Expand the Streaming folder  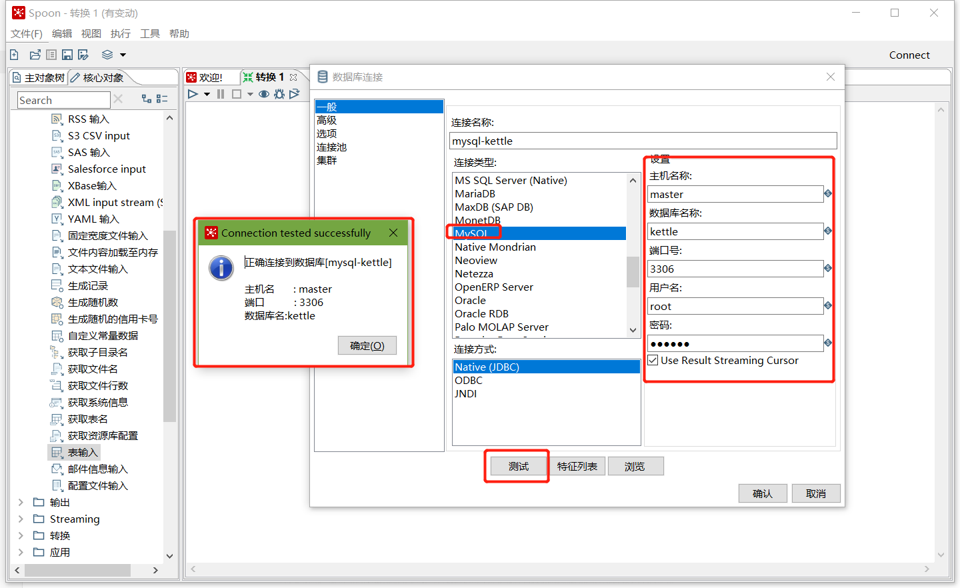click(x=21, y=519)
